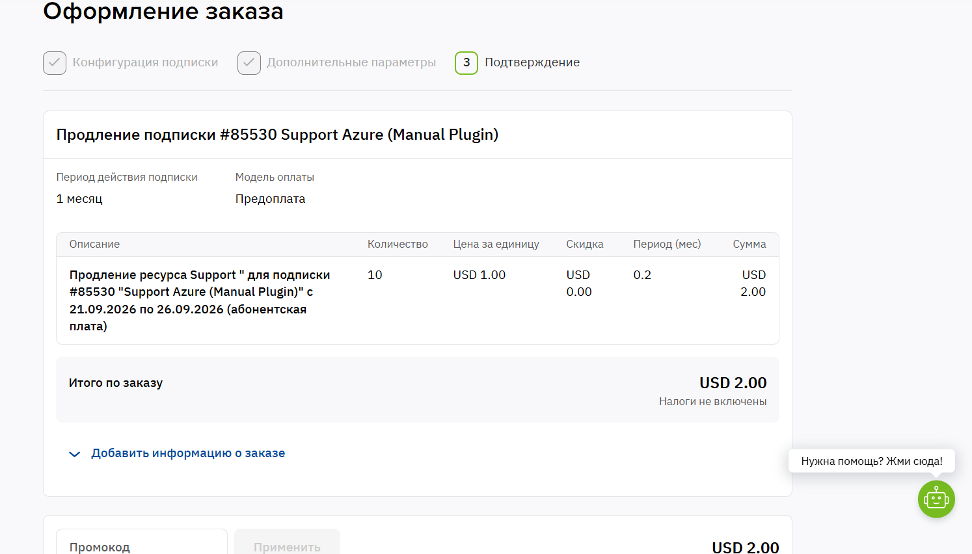Click the Количество column header
Viewport: 972px width, 554px height.
398,244
